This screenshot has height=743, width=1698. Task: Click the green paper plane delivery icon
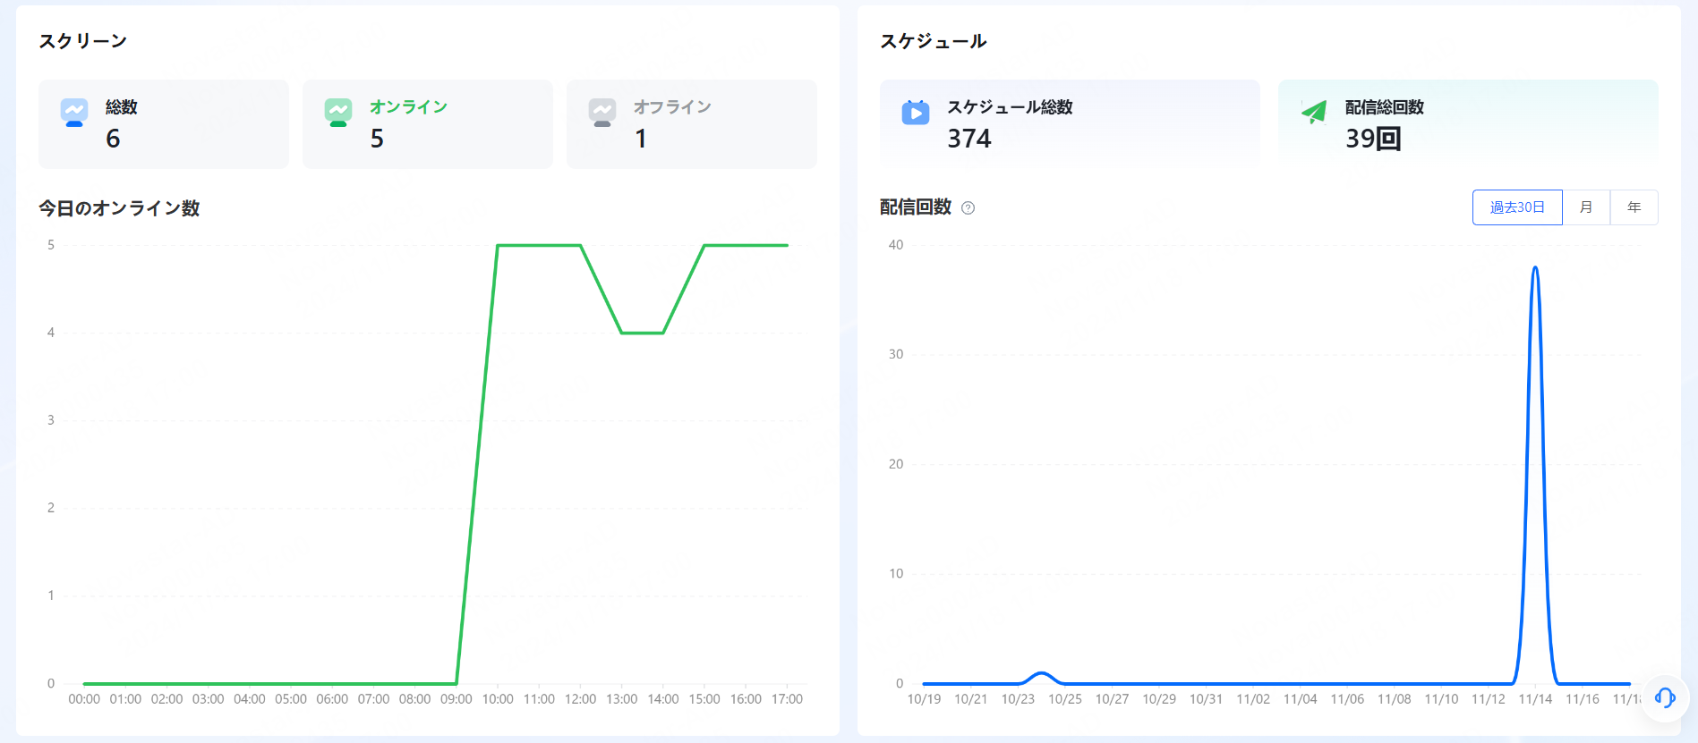(1313, 112)
